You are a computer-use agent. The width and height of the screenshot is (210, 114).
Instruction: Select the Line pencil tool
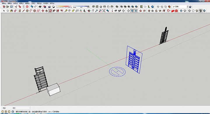(x=23, y=11)
